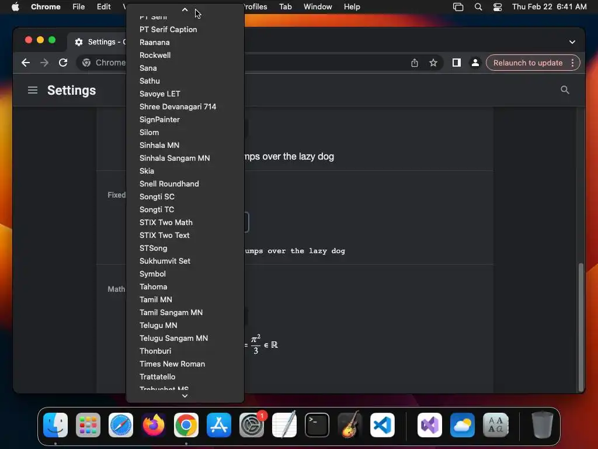This screenshot has width=598, height=449.
Task: Open Visual Studio Code from the dock
Action: [383, 425]
